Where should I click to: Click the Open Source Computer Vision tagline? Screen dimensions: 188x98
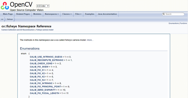[27, 10]
